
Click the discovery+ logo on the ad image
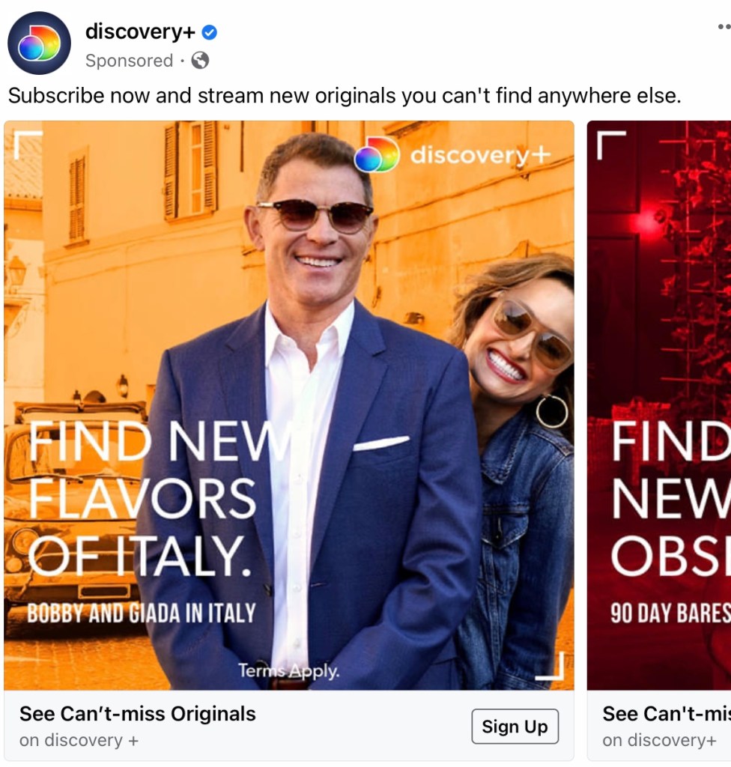click(452, 154)
